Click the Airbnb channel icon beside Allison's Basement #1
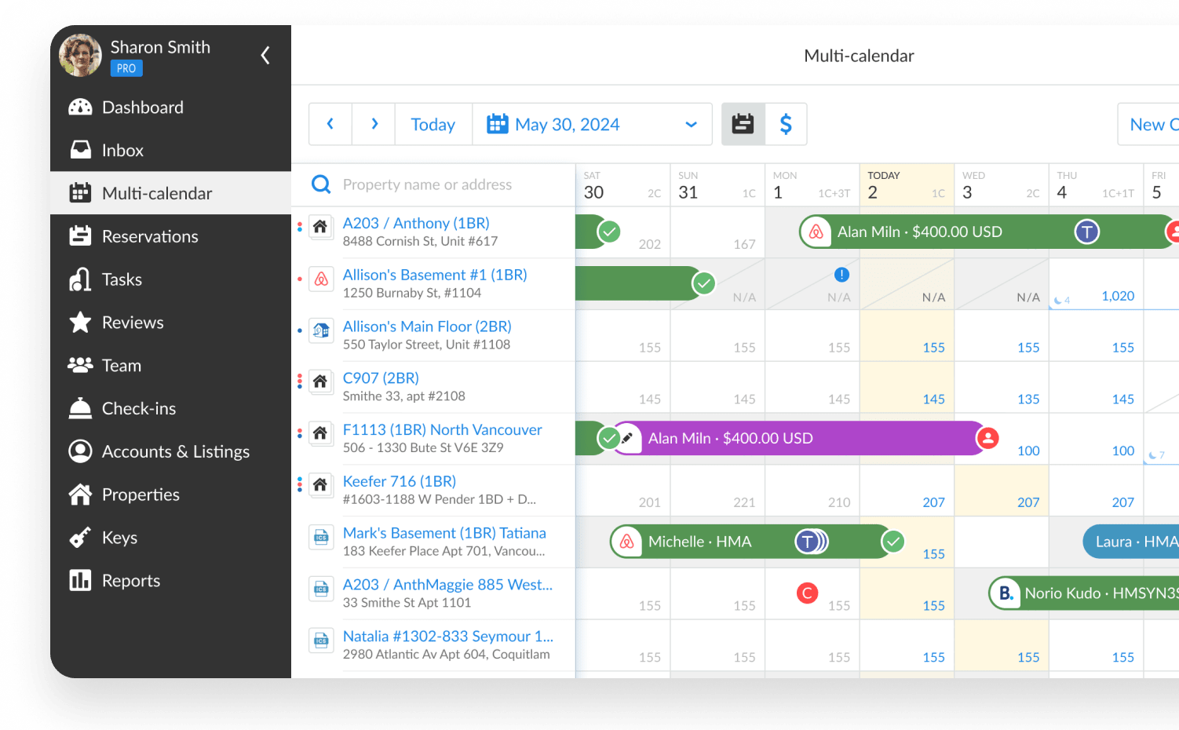This screenshot has width=1179, height=730. tap(321, 278)
